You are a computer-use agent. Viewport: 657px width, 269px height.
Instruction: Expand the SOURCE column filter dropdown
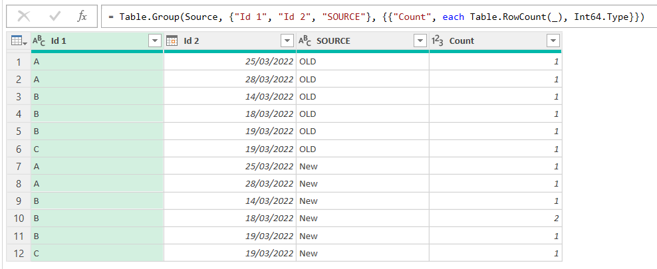click(420, 41)
